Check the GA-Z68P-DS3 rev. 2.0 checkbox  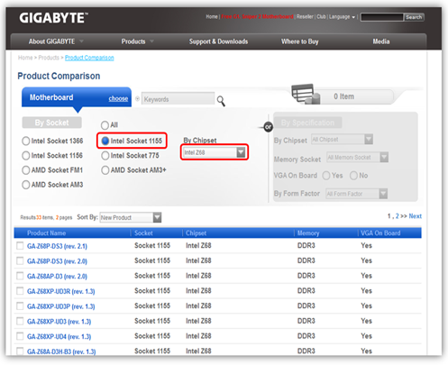coord(20,260)
